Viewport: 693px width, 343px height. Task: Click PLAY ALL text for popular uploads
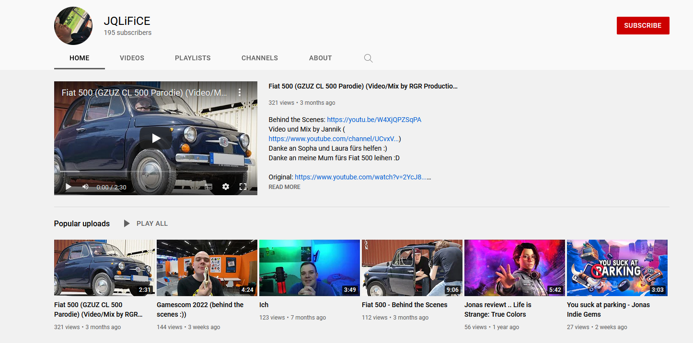(x=152, y=223)
